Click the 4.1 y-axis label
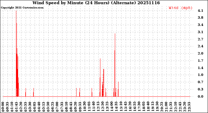This screenshot has width=208, height=113. pyautogui.click(x=200, y=11)
